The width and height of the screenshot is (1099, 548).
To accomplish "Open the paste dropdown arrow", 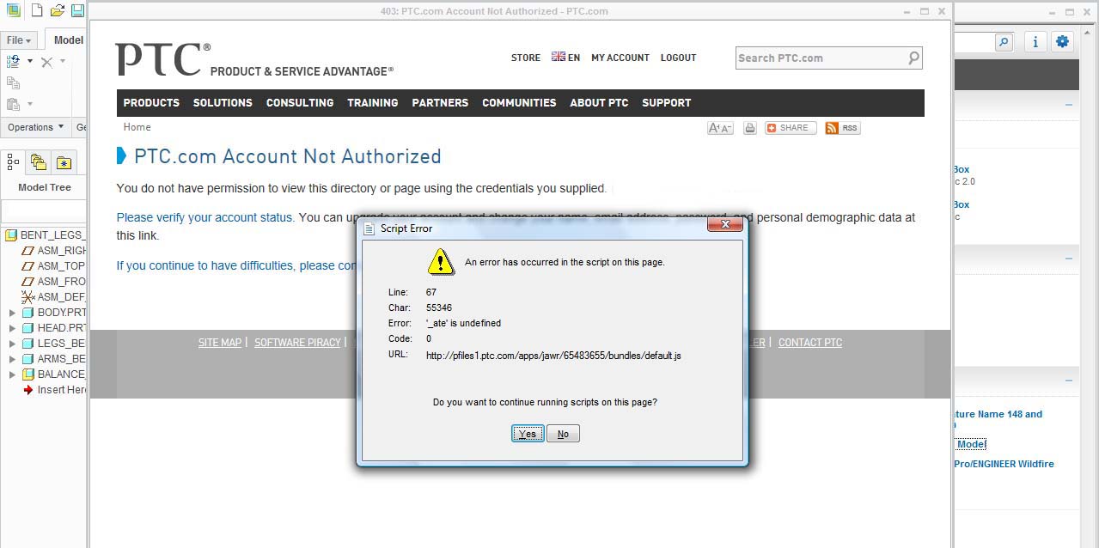I will click(x=30, y=104).
